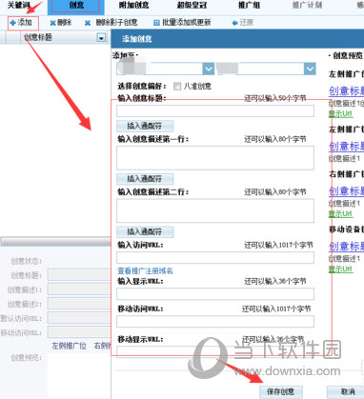Click the 输入访问URL input field

(215, 258)
